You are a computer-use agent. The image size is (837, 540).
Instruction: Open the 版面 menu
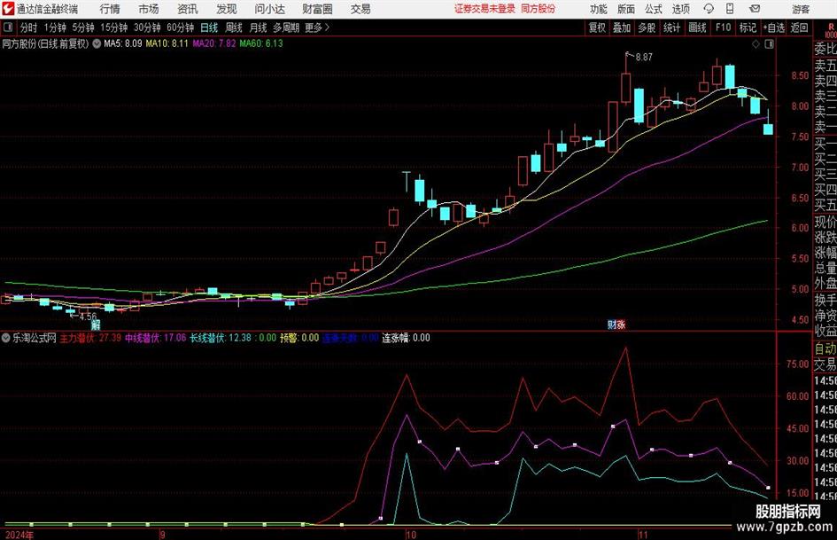[x=625, y=9]
